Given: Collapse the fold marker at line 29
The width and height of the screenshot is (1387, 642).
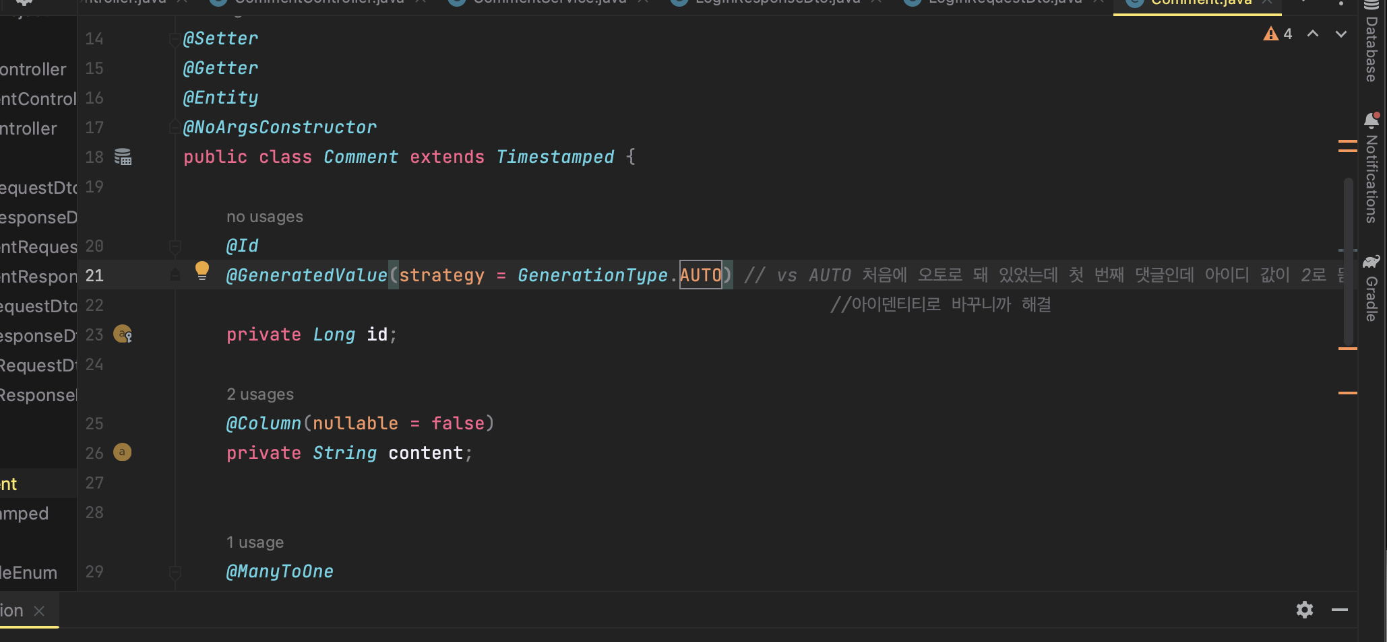Looking at the screenshot, I should coord(175,572).
